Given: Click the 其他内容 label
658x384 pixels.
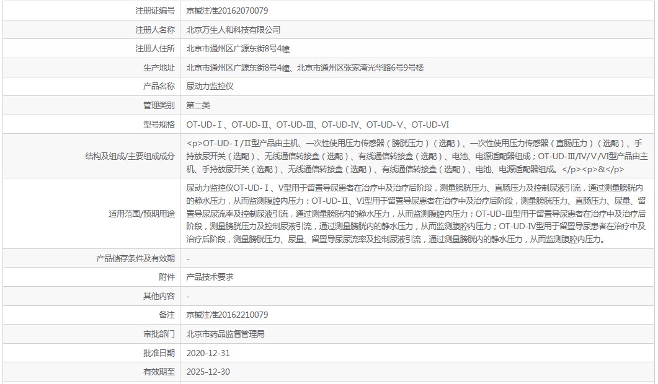Looking at the screenshot, I should [159, 296].
